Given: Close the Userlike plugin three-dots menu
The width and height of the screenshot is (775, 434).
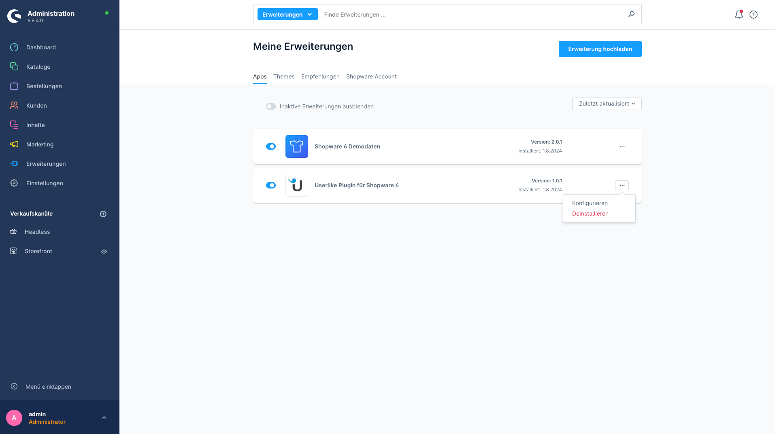Looking at the screenshot, I should tap(622, 185).
